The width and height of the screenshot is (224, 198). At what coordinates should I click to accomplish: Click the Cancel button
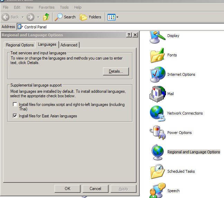[x=95, y=189]
